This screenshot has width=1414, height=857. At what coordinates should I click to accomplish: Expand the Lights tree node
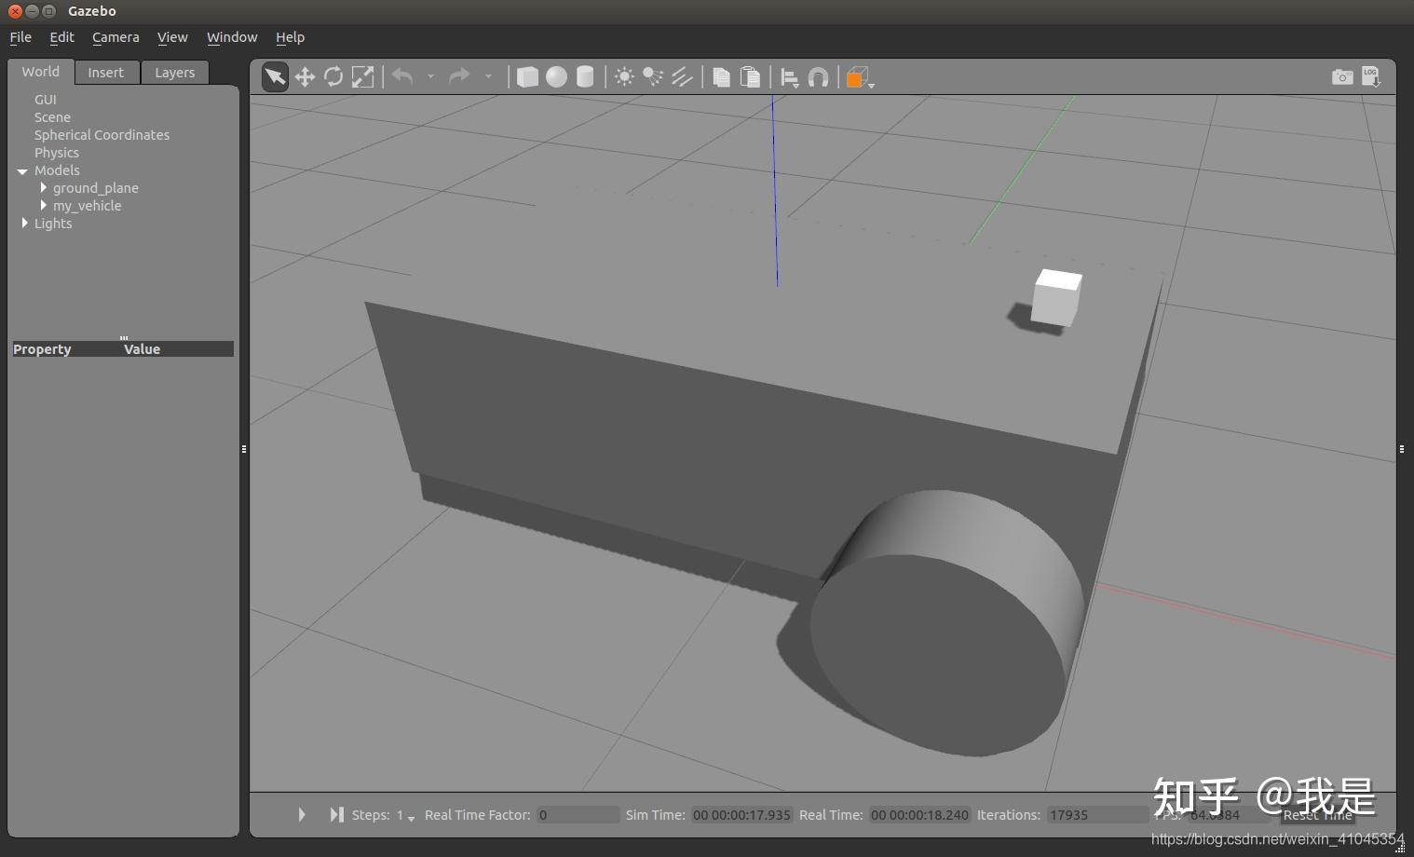[25, 224]
